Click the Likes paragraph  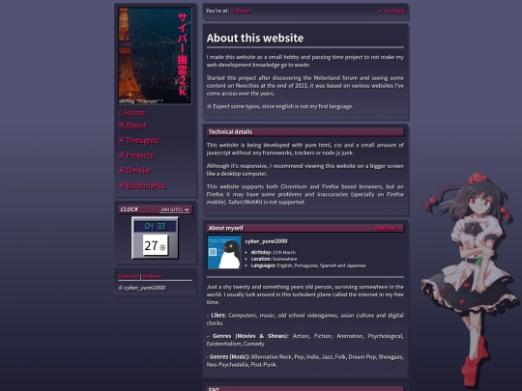click(x=305, y=320)
